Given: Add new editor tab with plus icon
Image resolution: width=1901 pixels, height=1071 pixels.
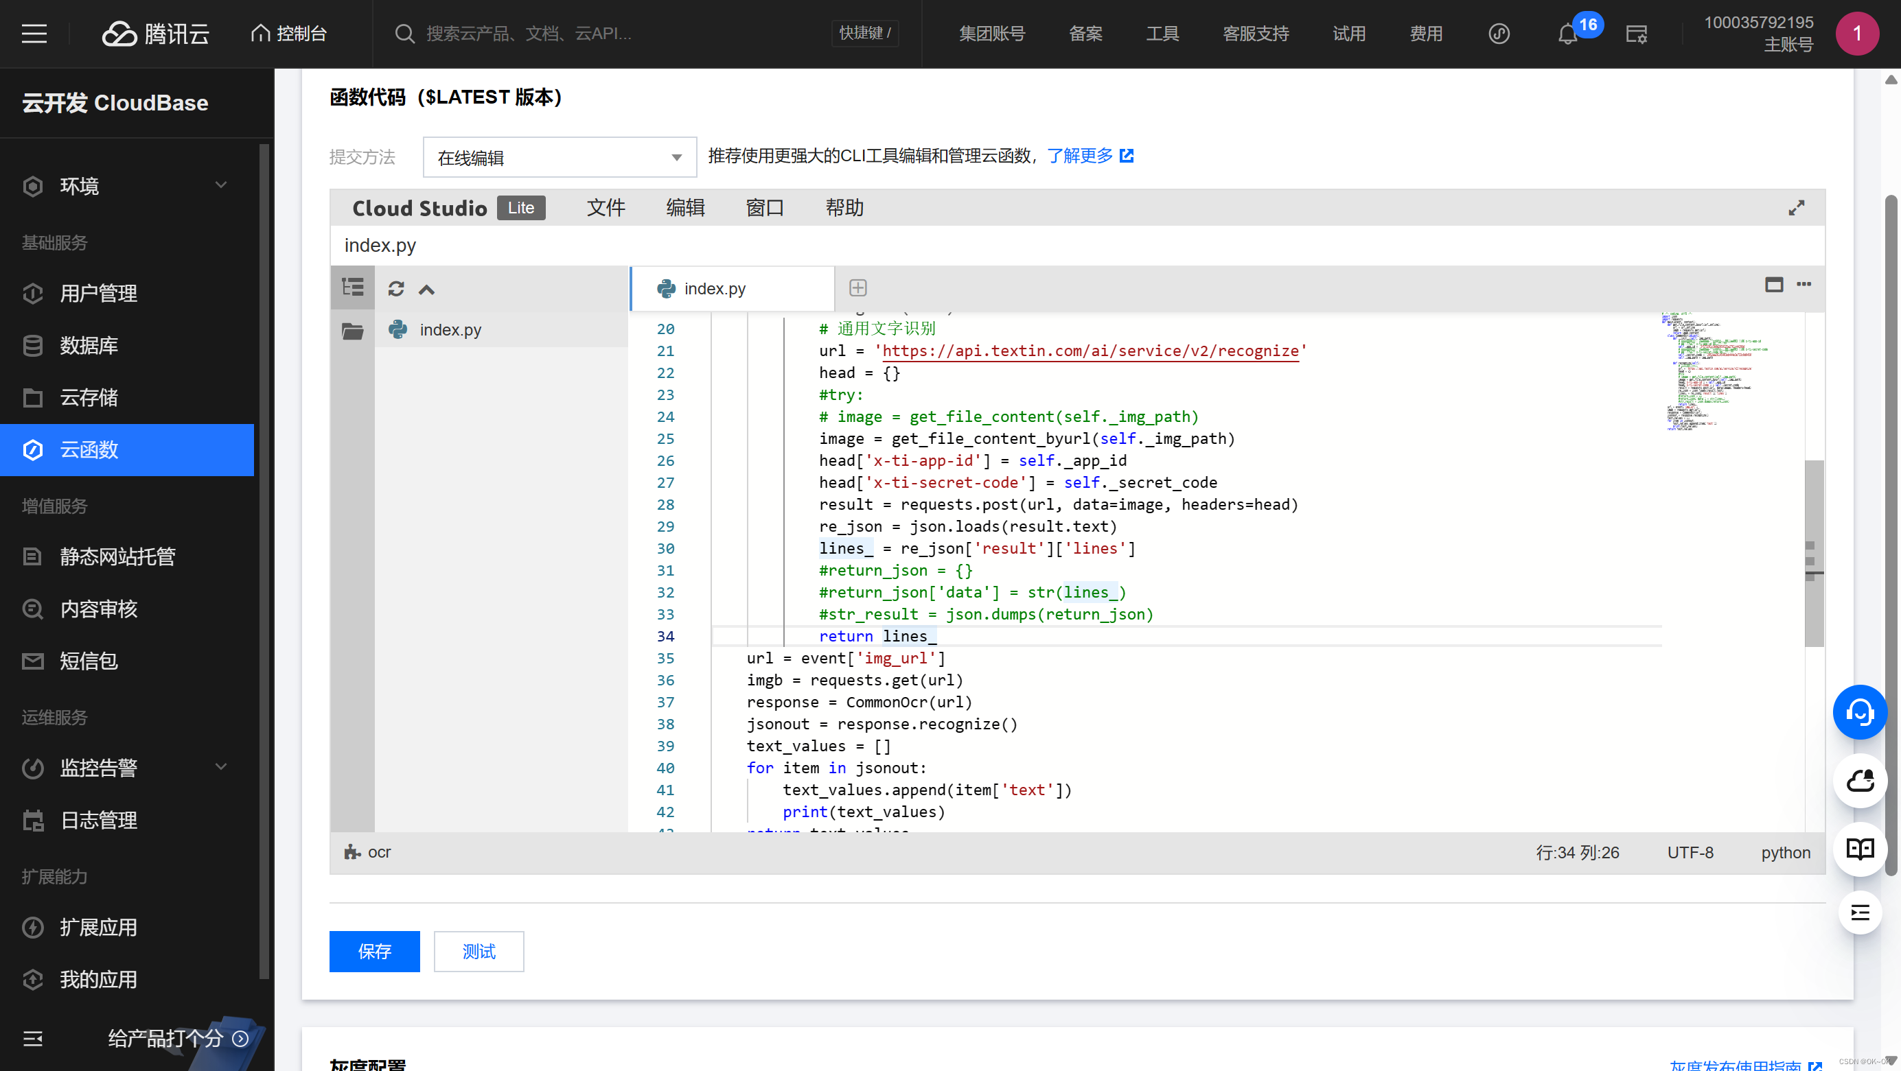Looking at the screenshot, I should [857, 287].
